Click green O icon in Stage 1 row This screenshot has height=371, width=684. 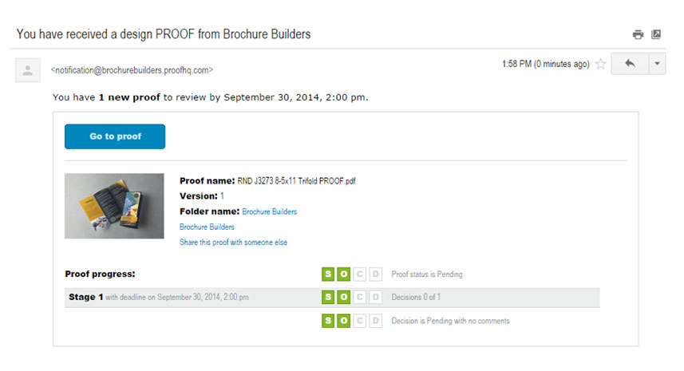pyautogui.click(x=344, y=298)
